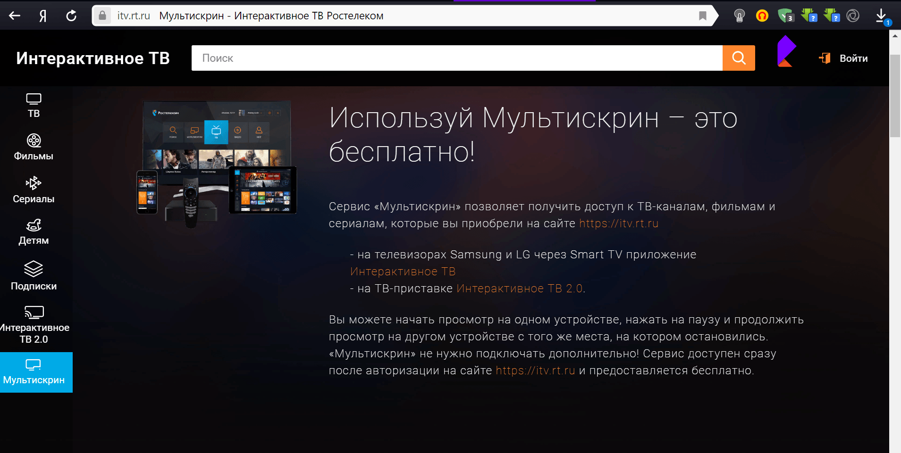Click the padlock site security icon

(x=102, y=16)
